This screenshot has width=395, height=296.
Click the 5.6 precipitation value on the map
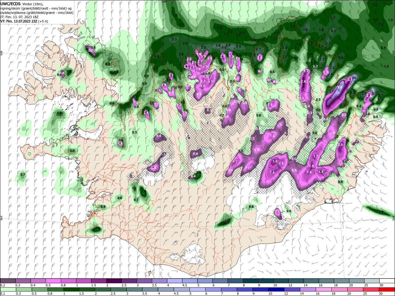[340, 87]
